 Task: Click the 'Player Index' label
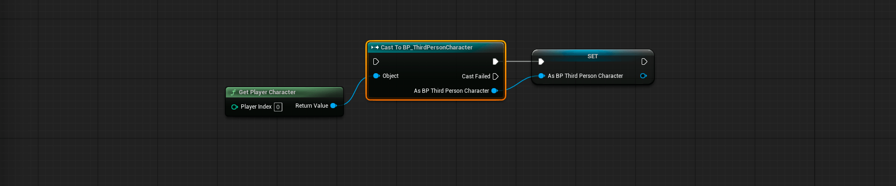tap(256, 107)
